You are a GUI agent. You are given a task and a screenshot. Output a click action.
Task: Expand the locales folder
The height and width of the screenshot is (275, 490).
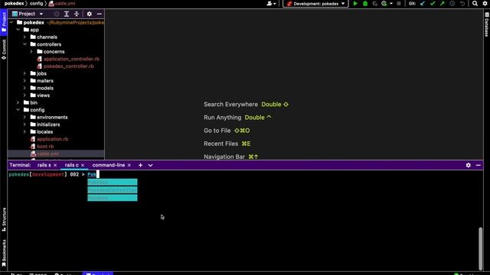(24, 131)
